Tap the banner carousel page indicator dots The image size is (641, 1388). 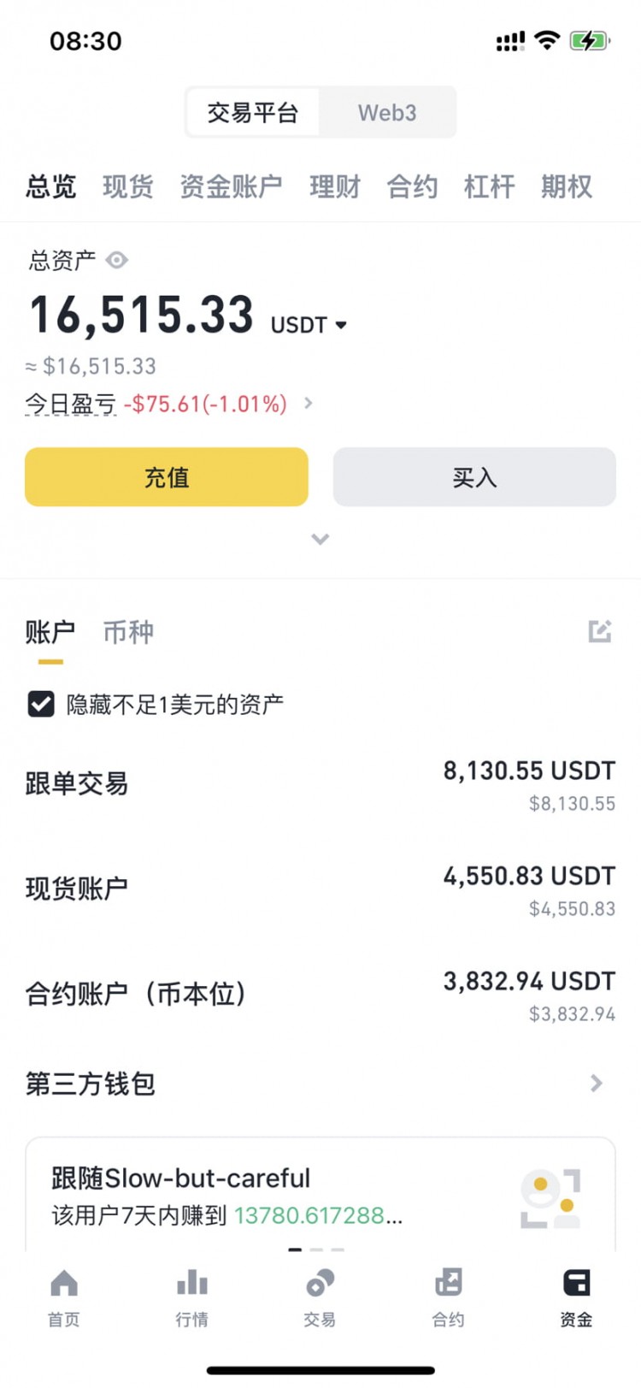coord(316,1249)
